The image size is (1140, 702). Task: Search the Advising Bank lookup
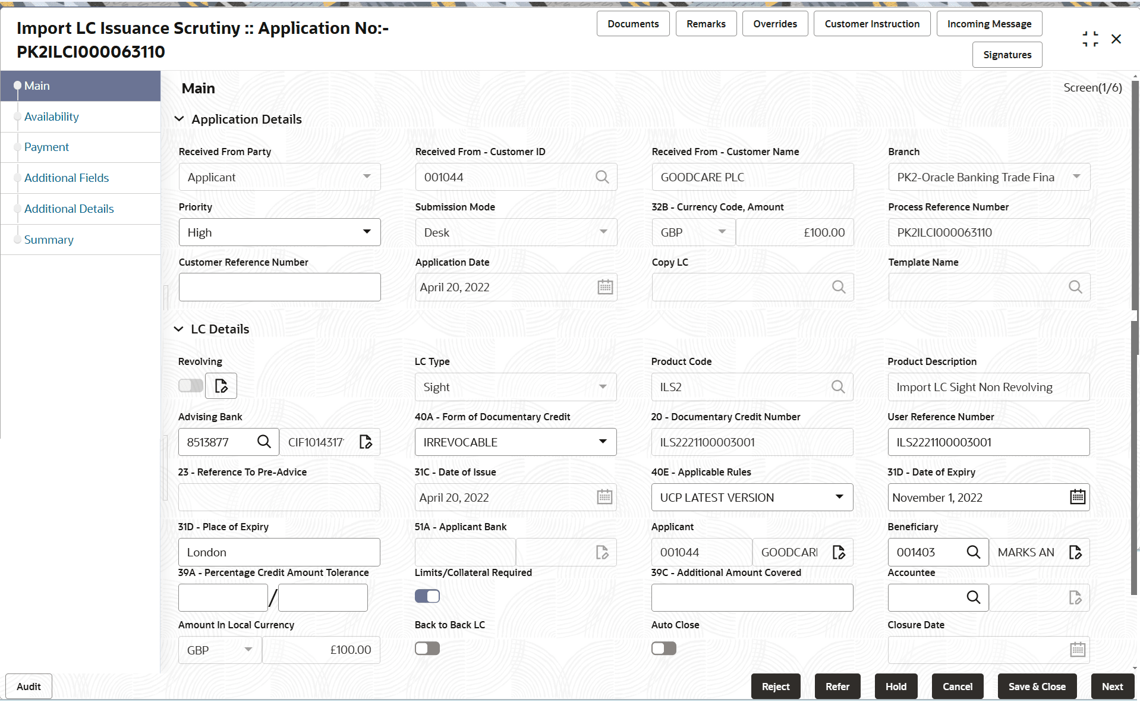pos(263,442)
